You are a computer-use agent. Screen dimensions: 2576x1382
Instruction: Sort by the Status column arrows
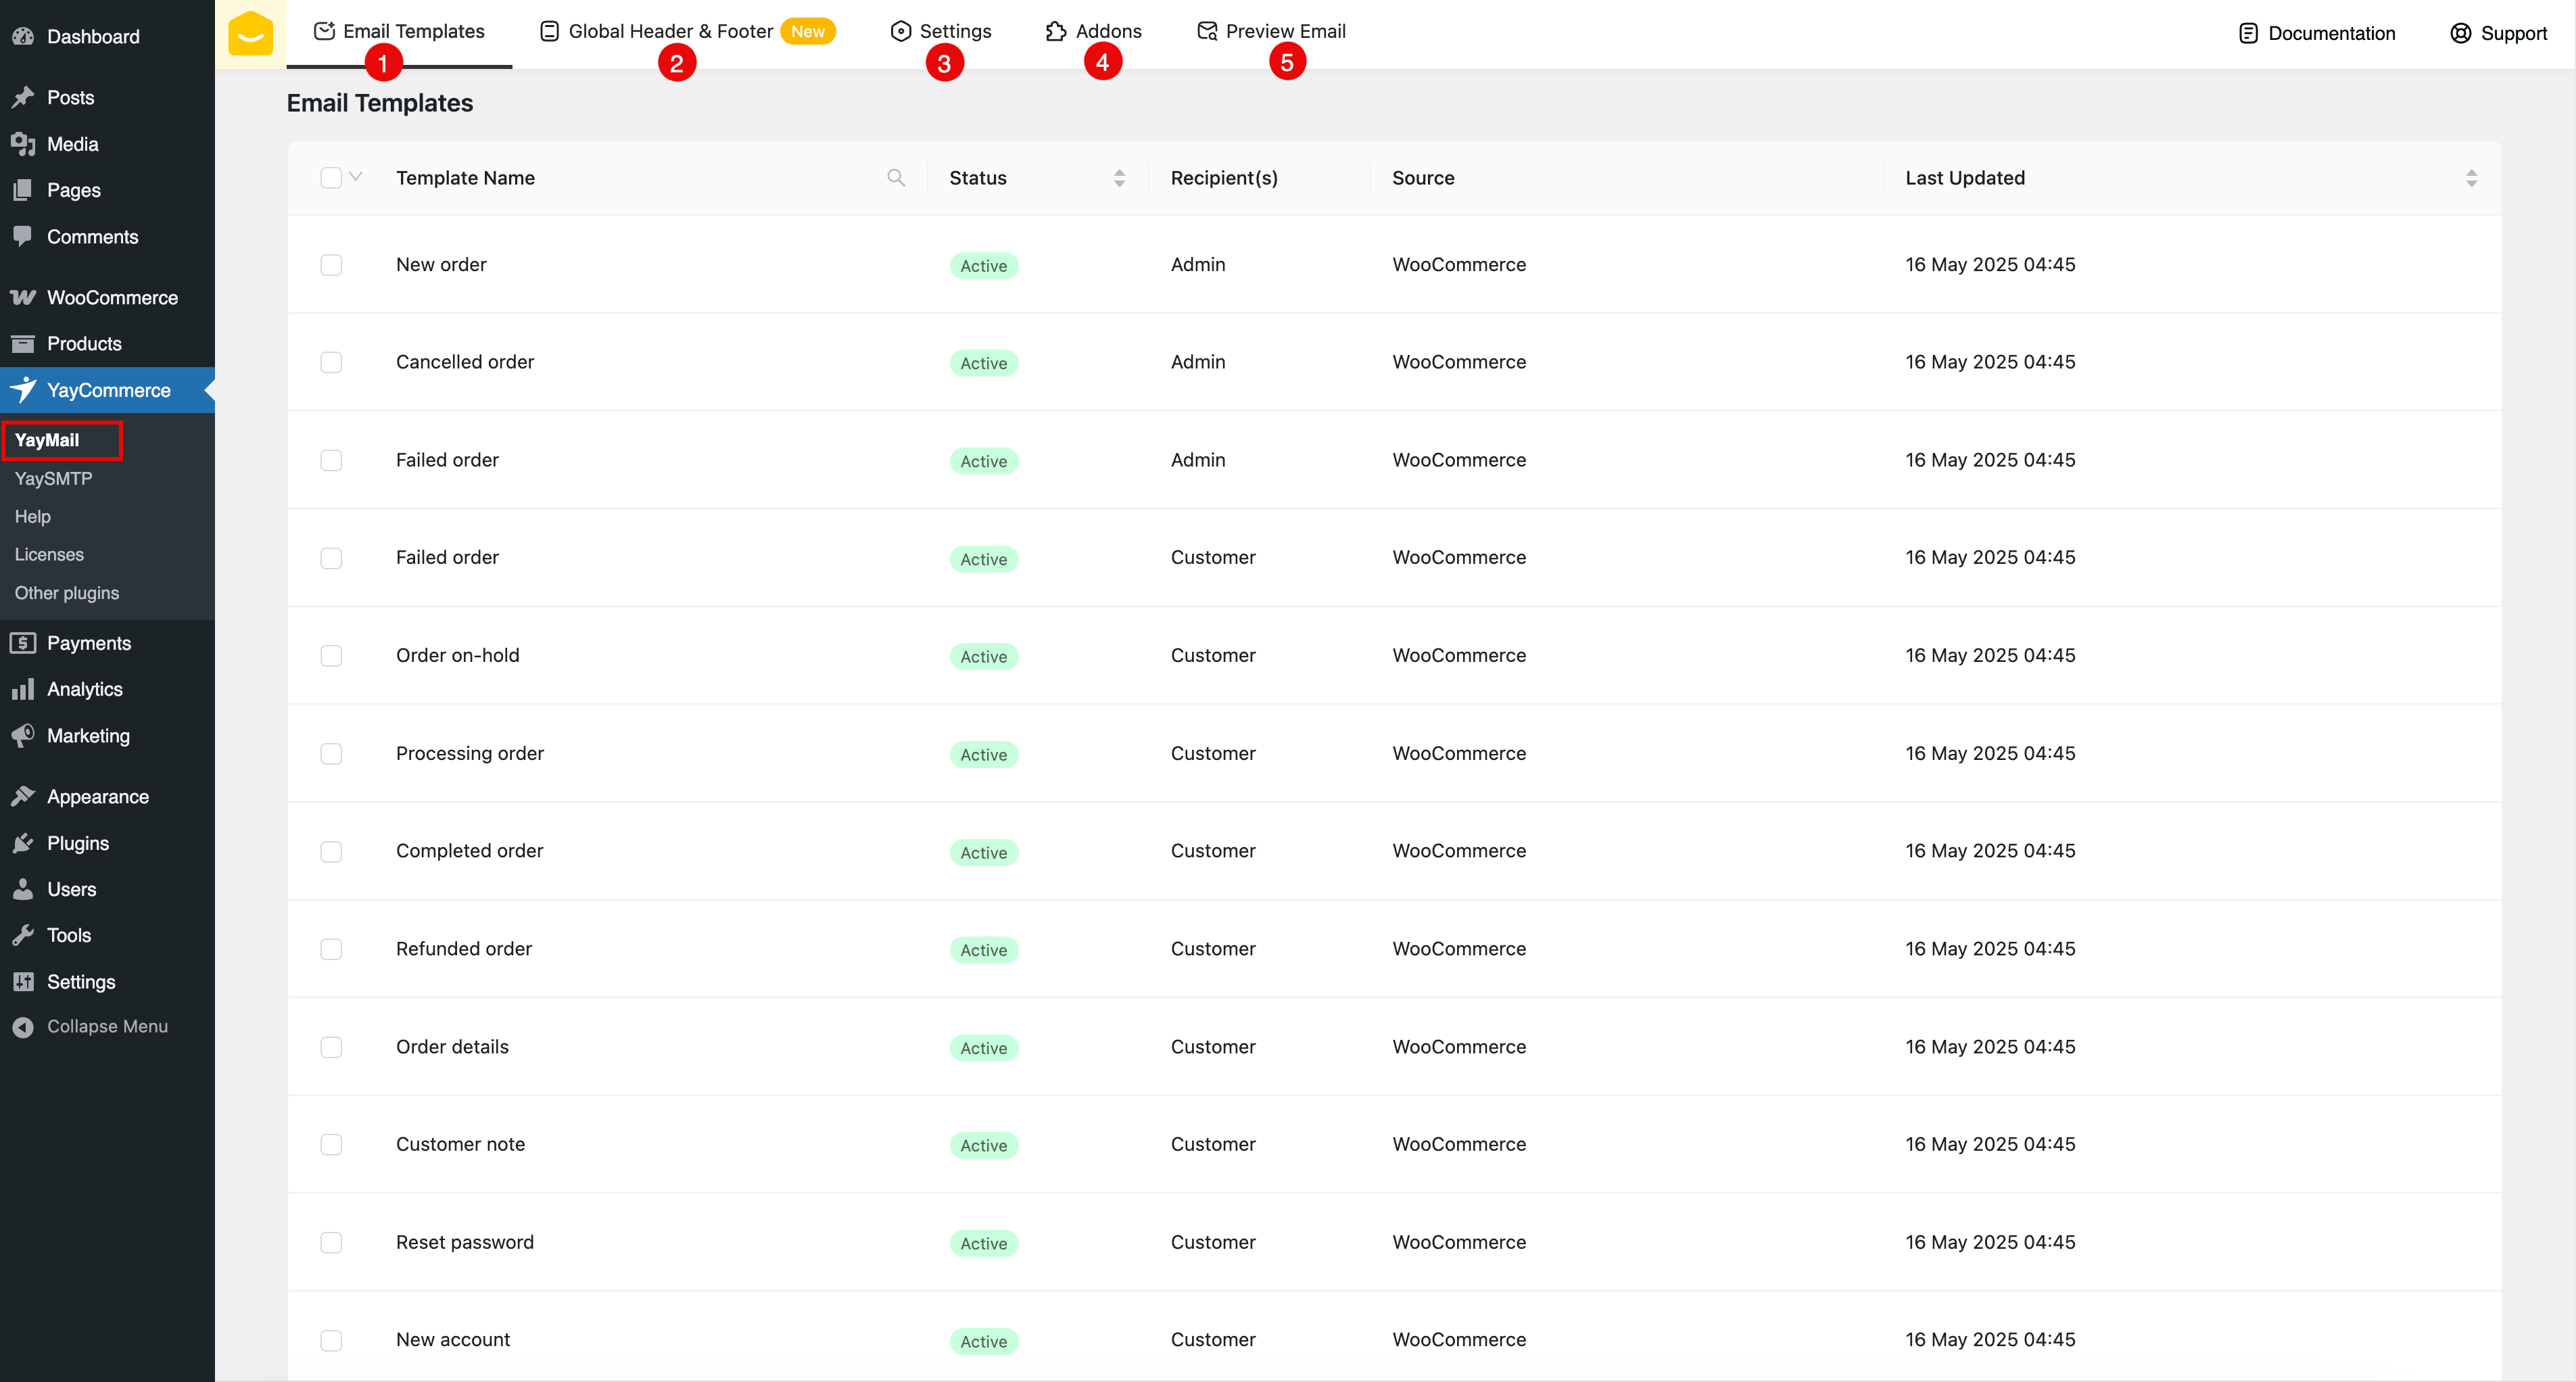click(1119, 178)
